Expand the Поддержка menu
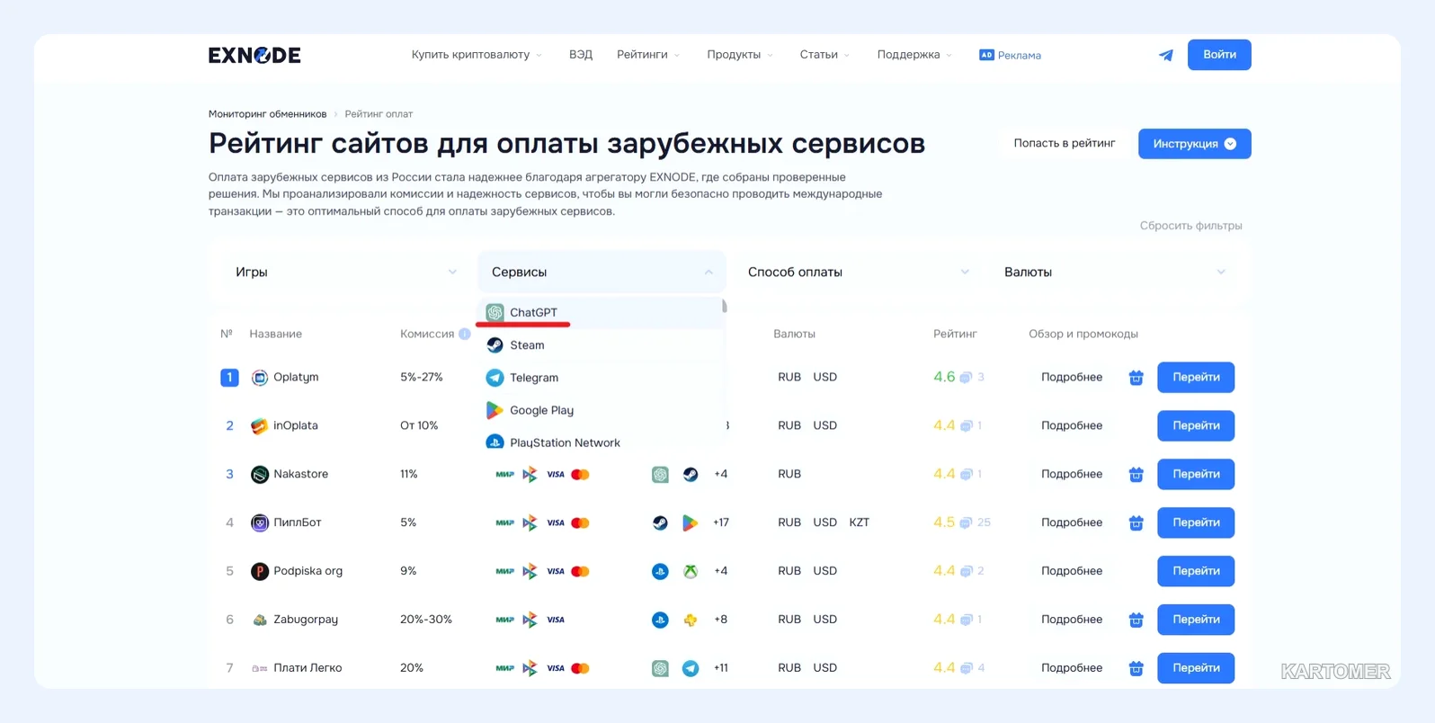The height and width of the screenshot is (723, 1435). pyautogui.click(x=914, y=55)
